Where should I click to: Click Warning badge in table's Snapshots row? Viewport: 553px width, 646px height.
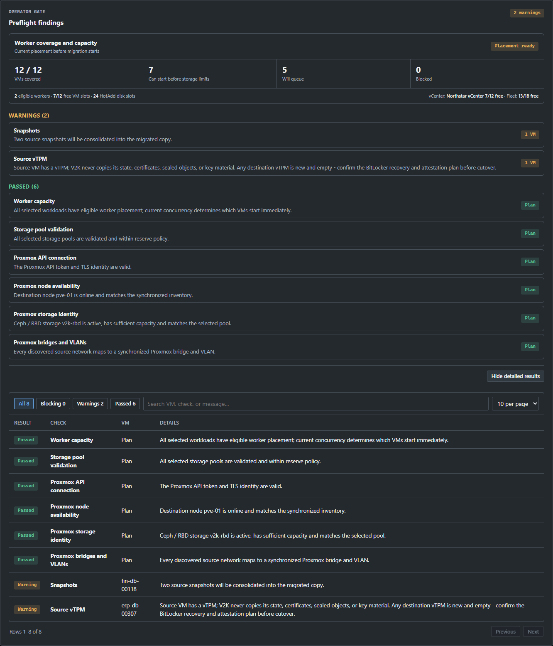[x=27, y=585]
